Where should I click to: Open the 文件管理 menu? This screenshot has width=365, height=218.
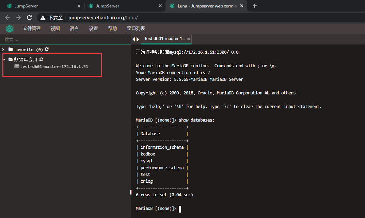point(32,29)
